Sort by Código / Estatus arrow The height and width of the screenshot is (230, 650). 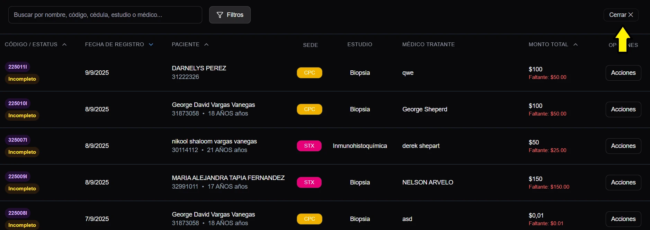tap(64, 44)
